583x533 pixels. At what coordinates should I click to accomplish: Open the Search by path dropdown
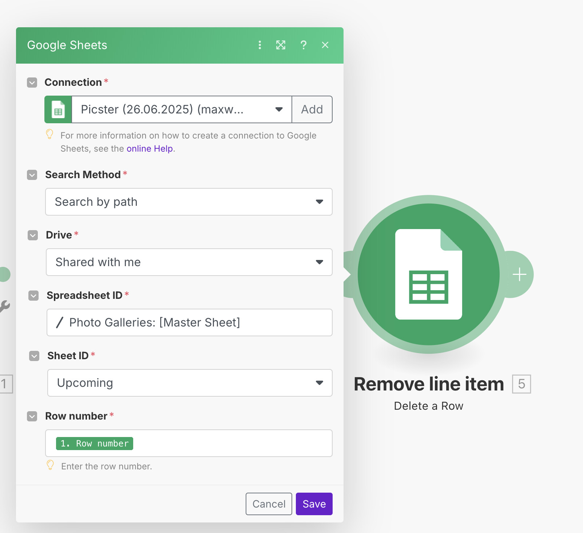coord(189,202)
